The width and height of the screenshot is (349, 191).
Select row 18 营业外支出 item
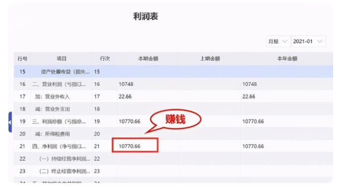(x=53, y=109)
